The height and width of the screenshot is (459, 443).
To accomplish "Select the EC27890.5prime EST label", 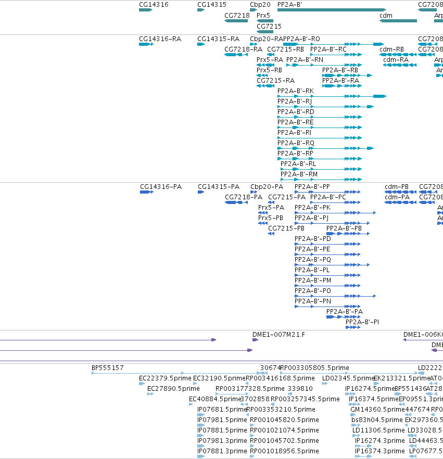I will coord(173,389).
